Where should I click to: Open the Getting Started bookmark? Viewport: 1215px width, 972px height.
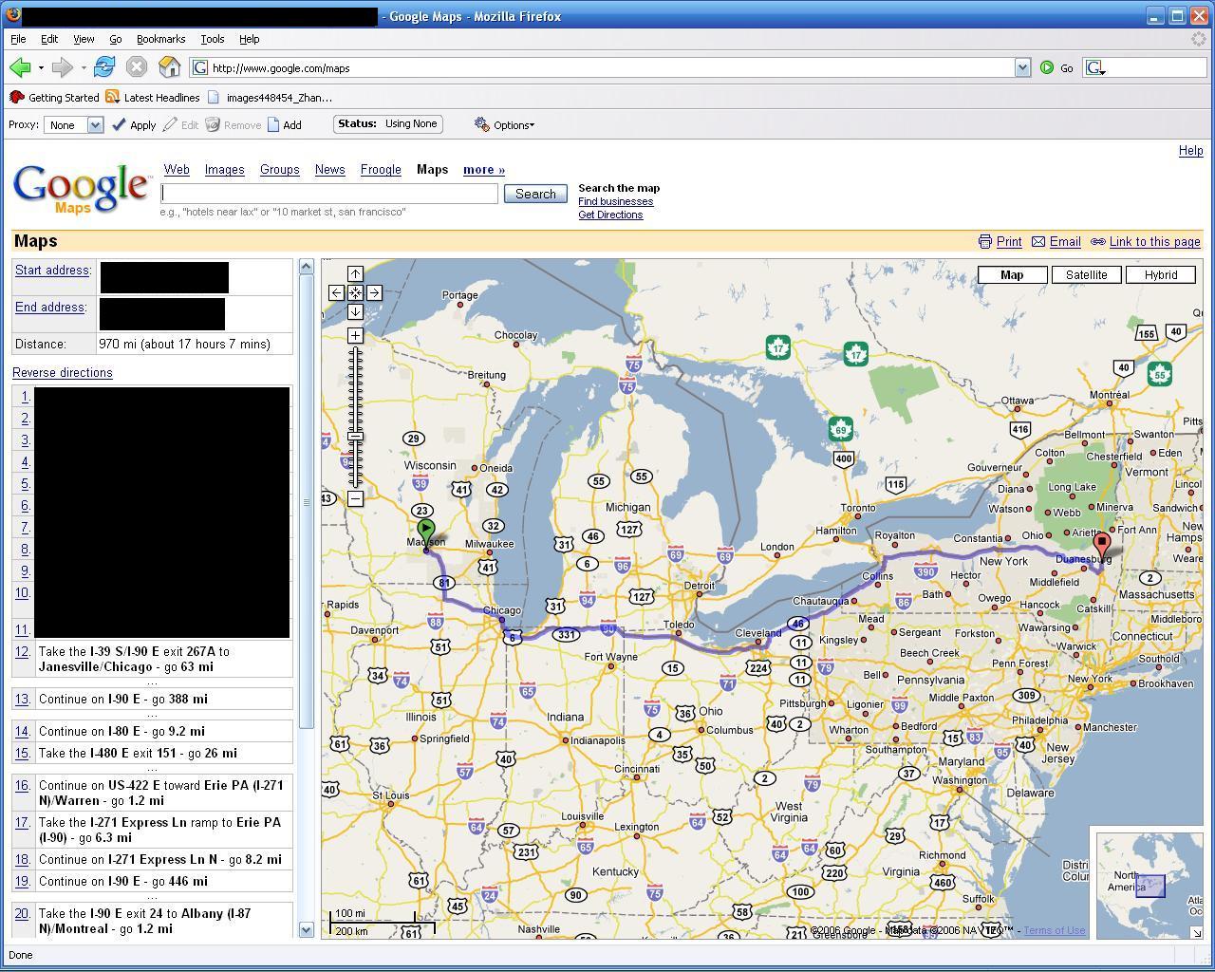(54, 97)
